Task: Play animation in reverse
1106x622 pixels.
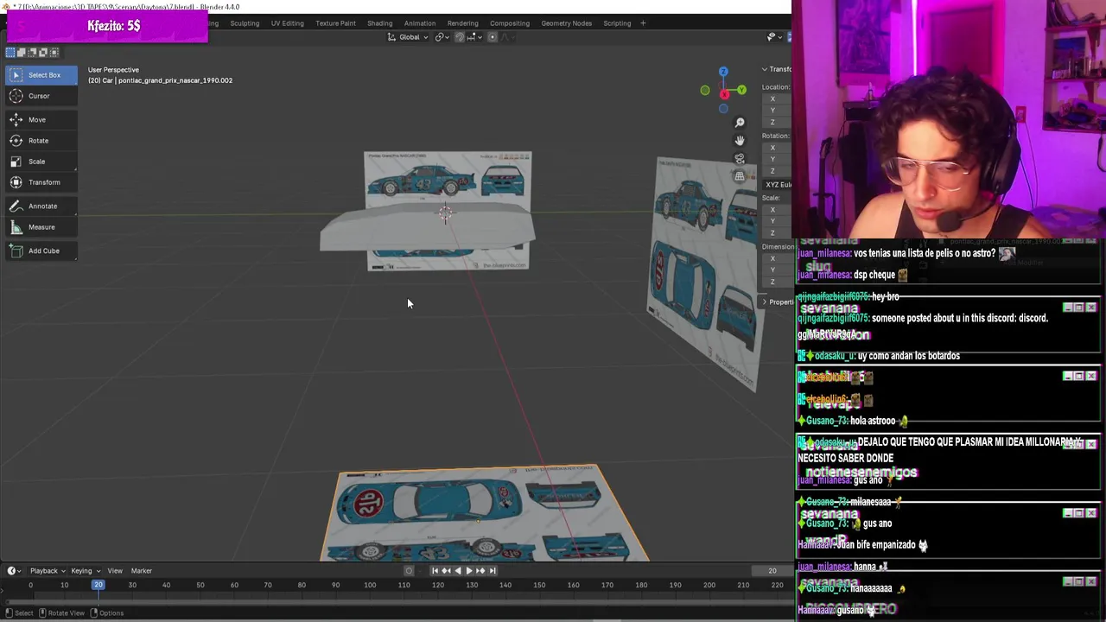Action: 457,570
